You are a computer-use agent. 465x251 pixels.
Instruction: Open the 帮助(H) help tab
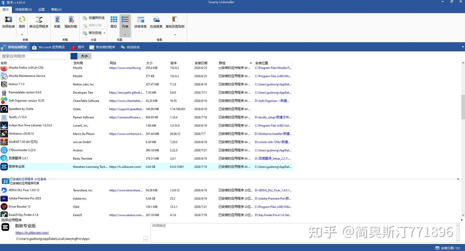click(56, 10)
